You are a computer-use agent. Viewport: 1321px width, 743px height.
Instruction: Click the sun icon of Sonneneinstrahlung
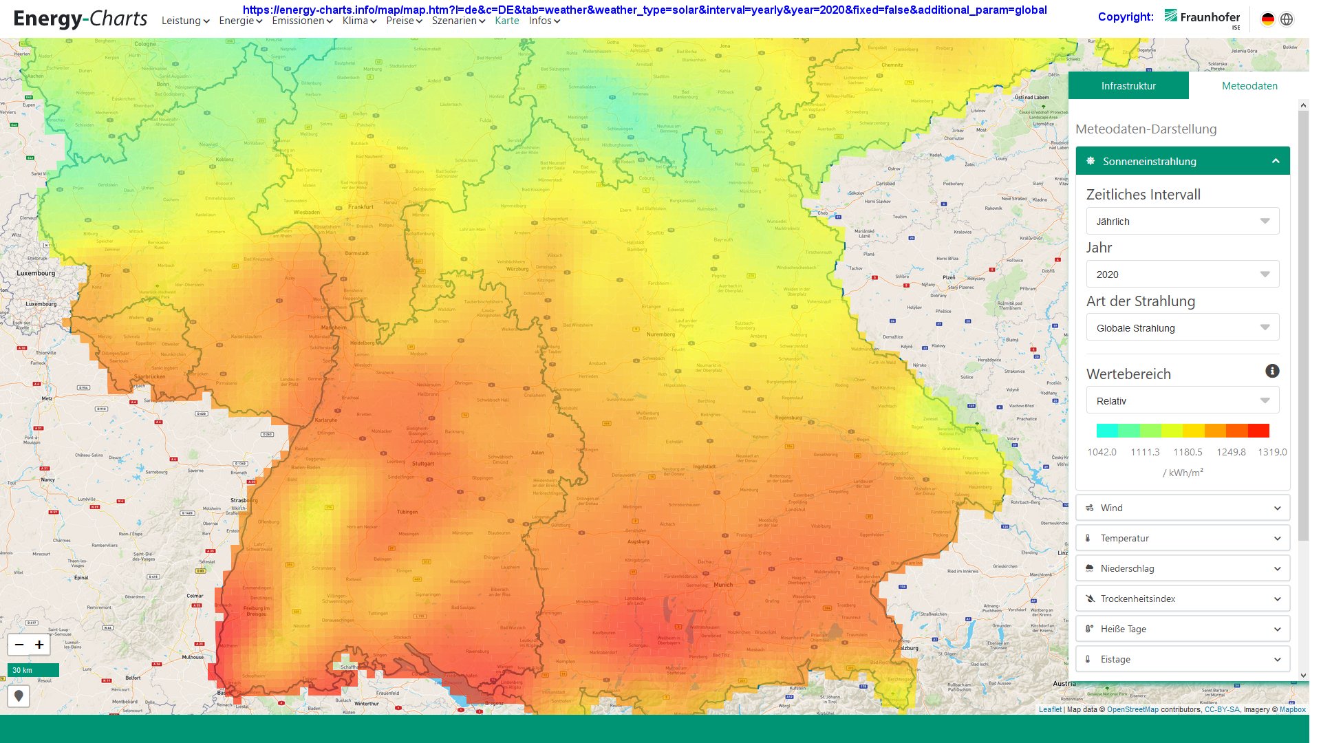(1091, 161)
